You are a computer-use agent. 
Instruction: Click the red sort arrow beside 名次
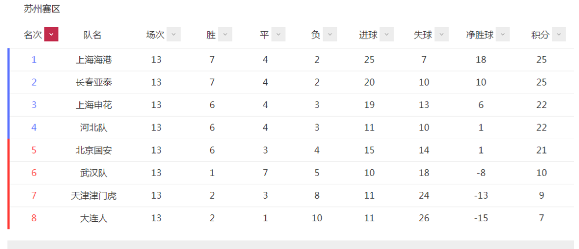52,35
